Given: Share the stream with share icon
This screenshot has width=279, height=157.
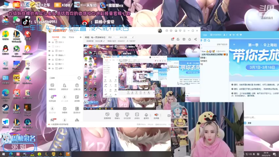Looking at the screenshot, I should 196,39.
